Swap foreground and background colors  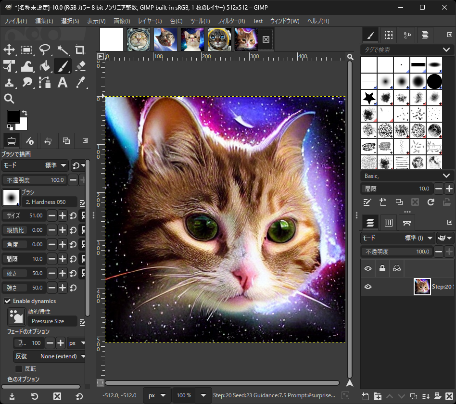(25, 113)
